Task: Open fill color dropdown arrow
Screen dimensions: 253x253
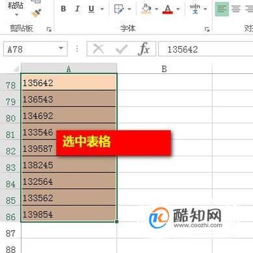Action: pyautogui.click(x=156, y=9)
